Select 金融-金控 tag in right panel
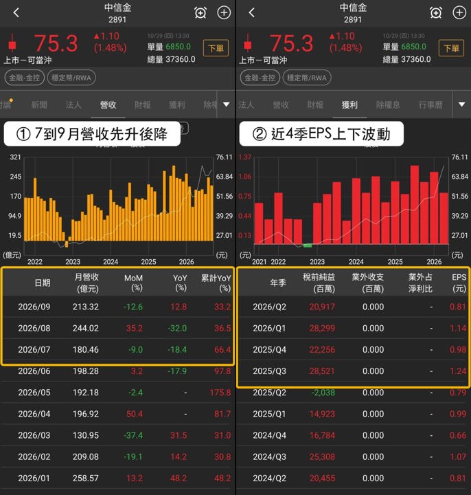 pos(260,78)
